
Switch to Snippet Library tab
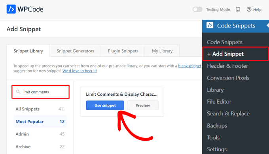click(28, 51)
